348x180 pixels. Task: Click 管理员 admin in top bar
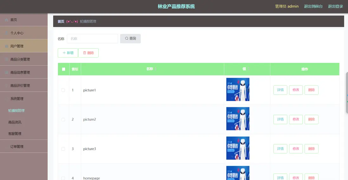coord(287,6)
